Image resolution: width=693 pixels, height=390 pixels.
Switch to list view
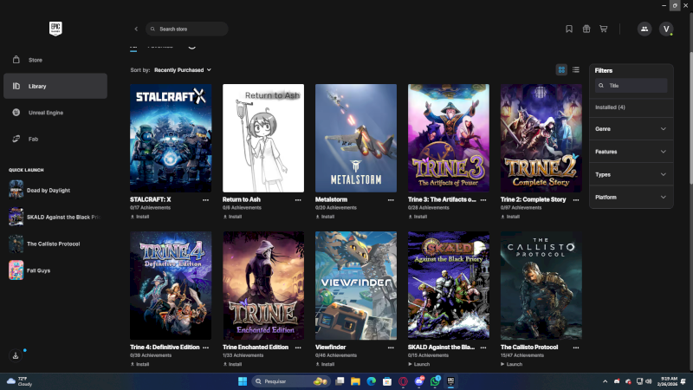coord(576,69)
